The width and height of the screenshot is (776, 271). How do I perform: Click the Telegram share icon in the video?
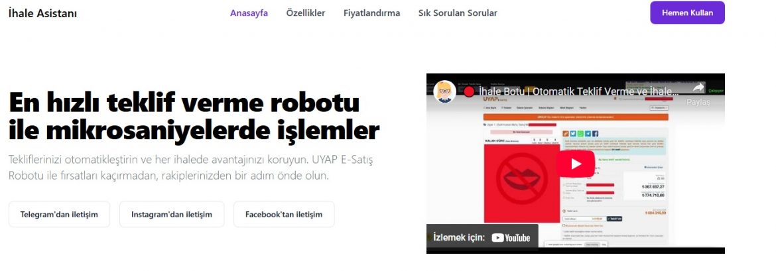click(x=588, y=134)
